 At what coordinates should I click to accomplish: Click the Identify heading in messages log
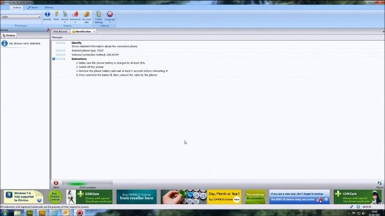coord(76,43)
